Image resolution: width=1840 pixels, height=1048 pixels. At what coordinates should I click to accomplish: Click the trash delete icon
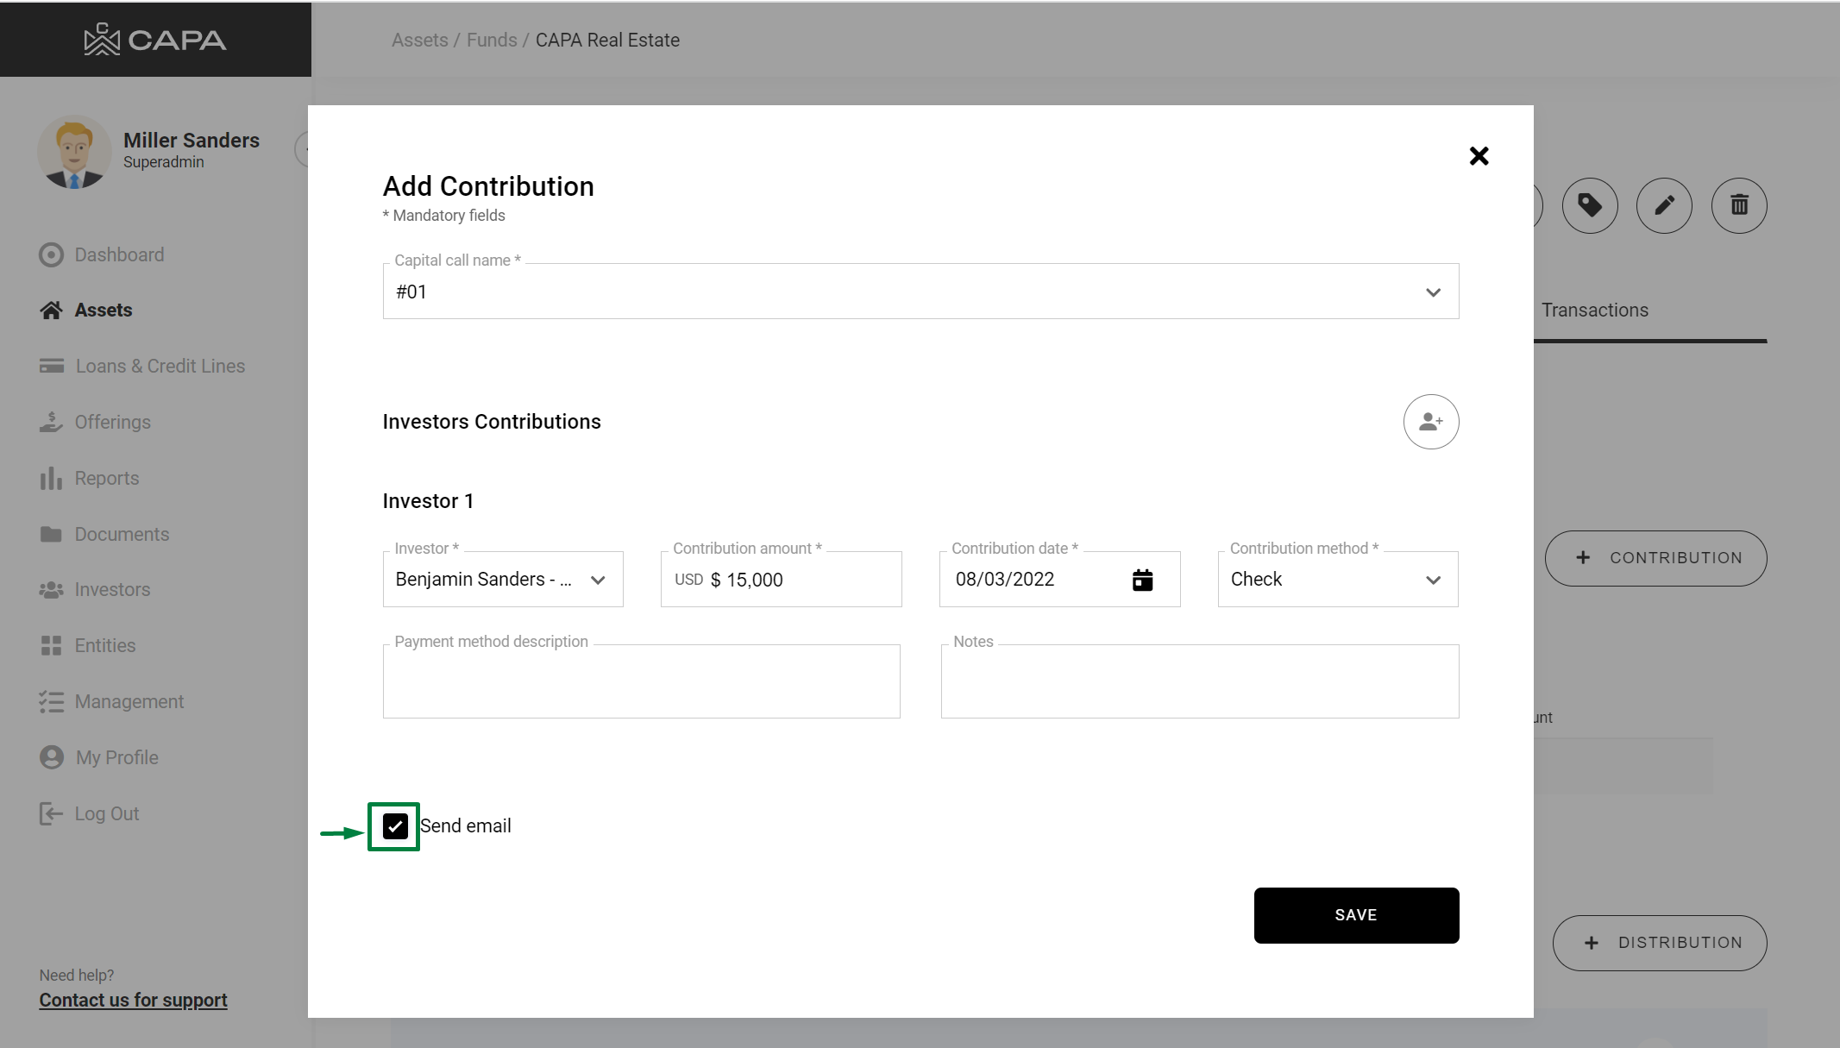[1739, 205]
